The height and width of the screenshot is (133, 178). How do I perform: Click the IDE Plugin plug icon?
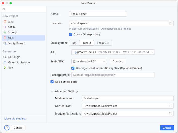pyautogui.click(x=5, y=57)
